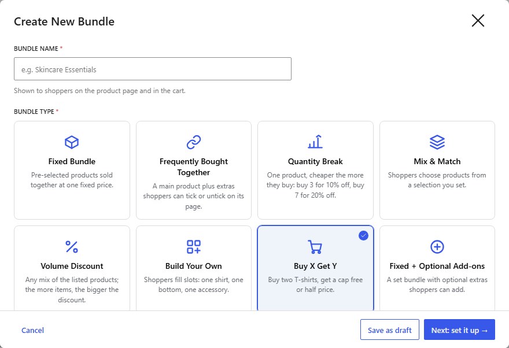The height and width of the screenshot is (348, 509).
Task: Click the Mix & Match layers icon
Action: tap(437, 142)
